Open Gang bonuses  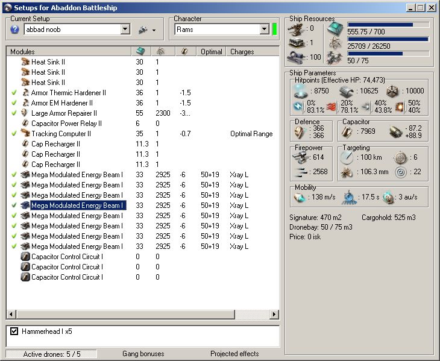click(x=143, y=354)
